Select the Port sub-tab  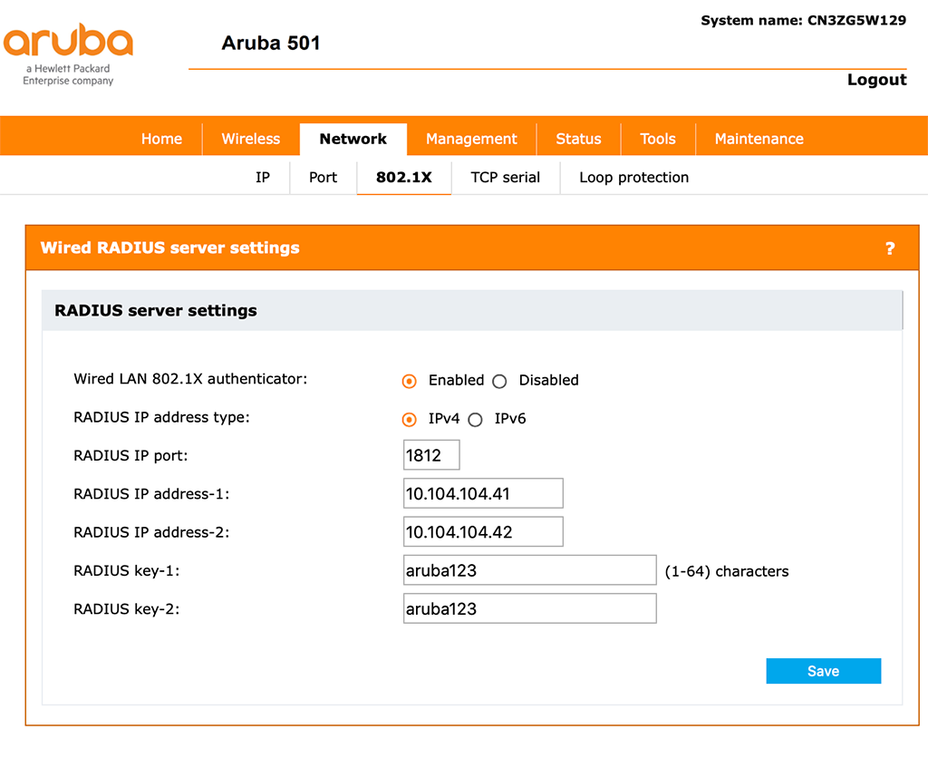point(323,178)
